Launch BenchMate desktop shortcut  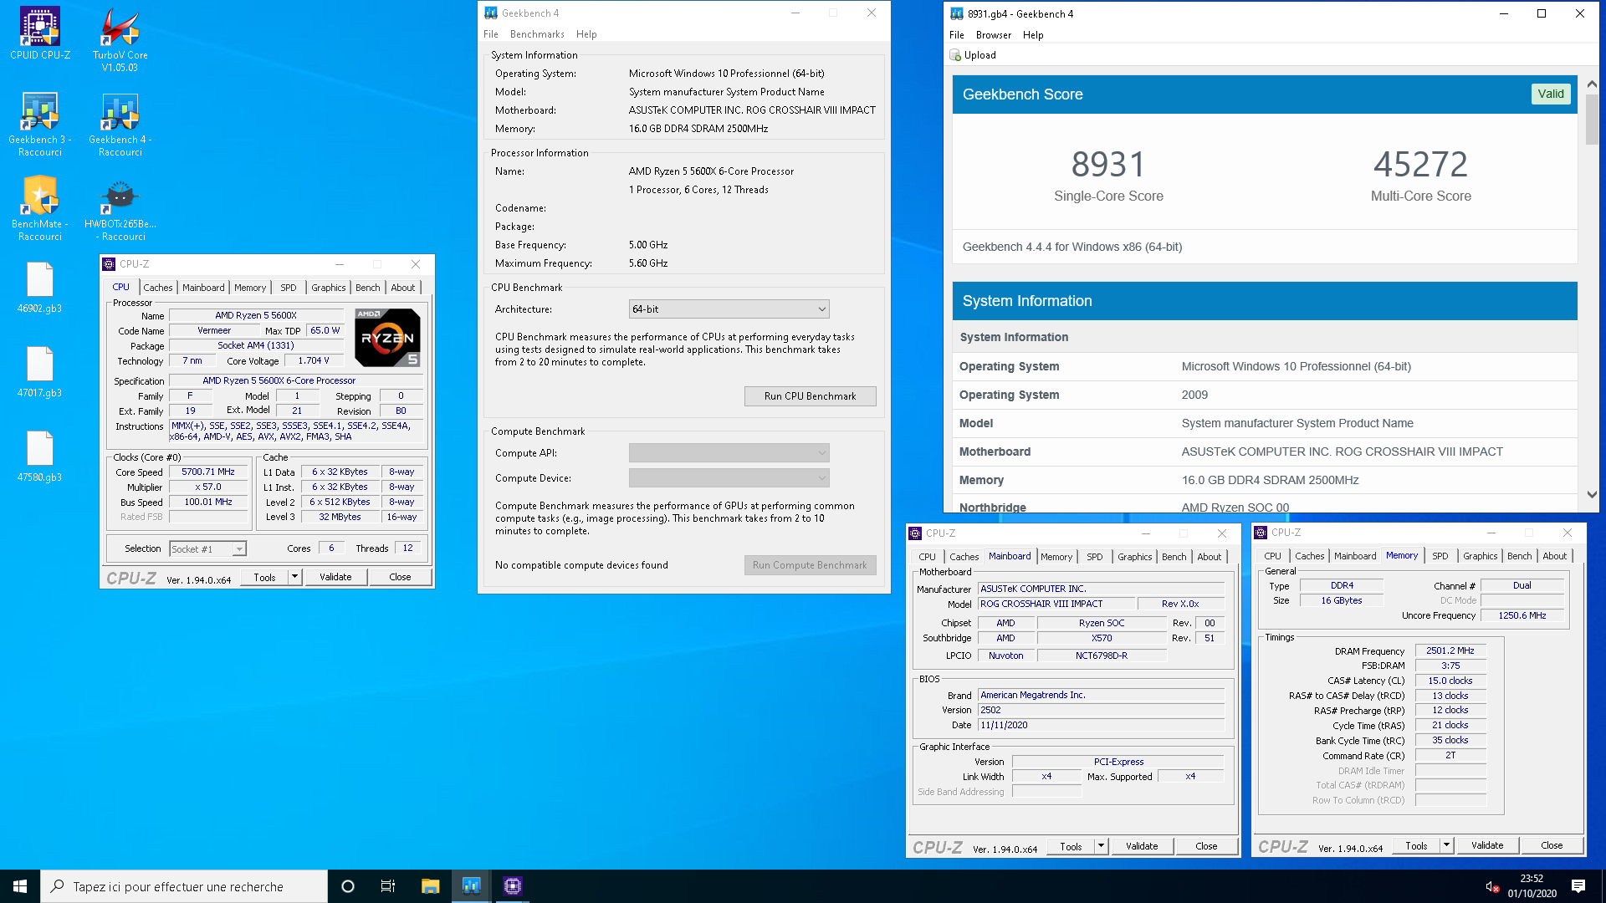[x=39, y=209]
